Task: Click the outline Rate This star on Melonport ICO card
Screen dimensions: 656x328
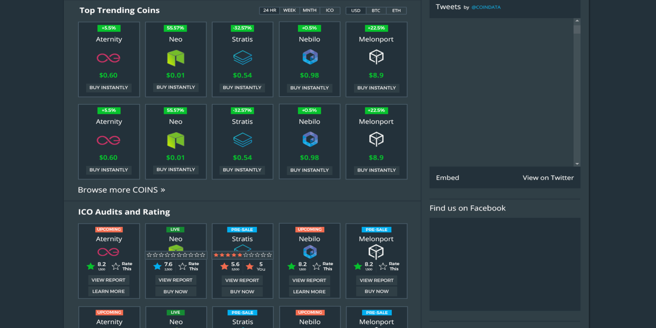Action: 383,266
